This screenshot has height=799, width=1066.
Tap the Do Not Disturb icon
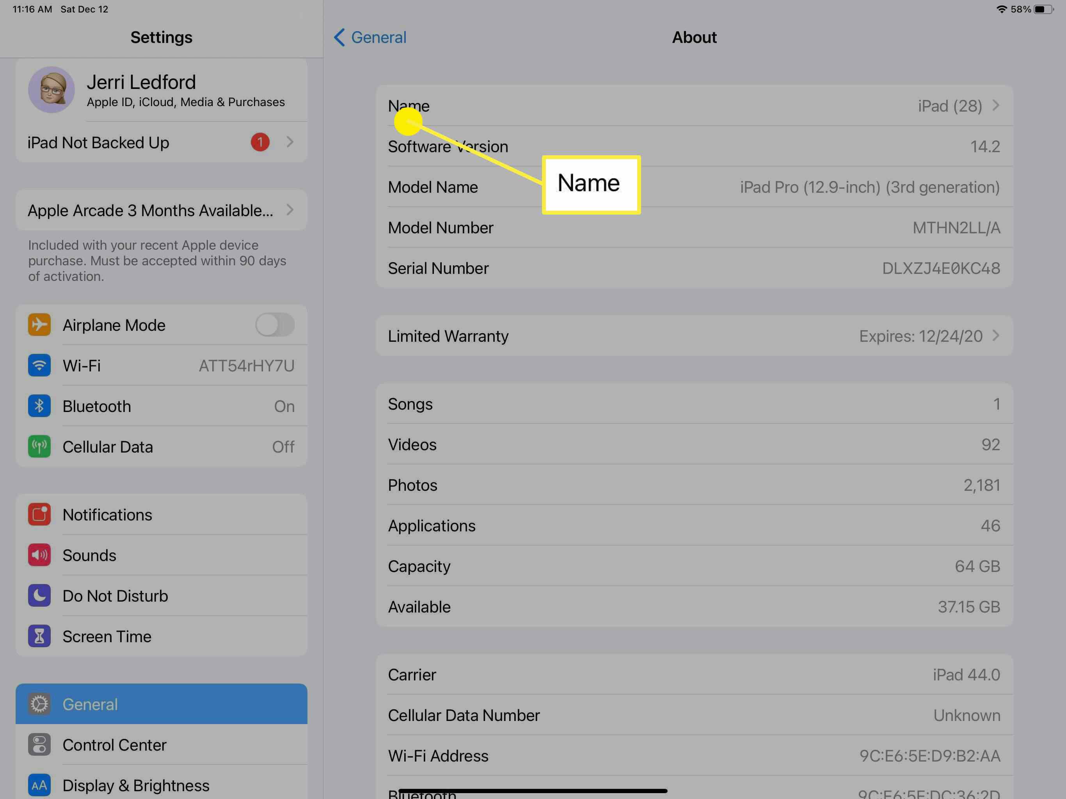coord(39,596)
